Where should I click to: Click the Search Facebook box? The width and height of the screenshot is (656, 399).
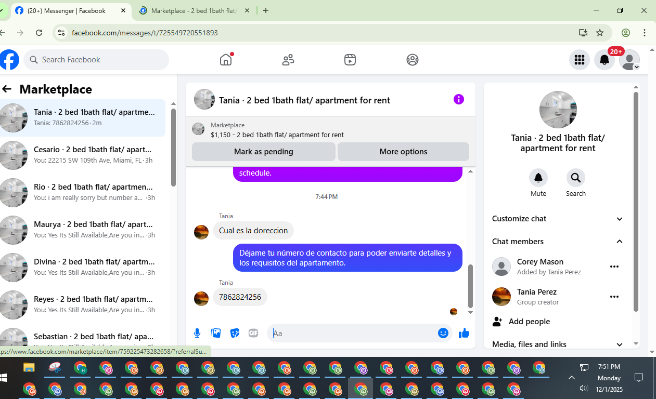(x=96, y=60)
